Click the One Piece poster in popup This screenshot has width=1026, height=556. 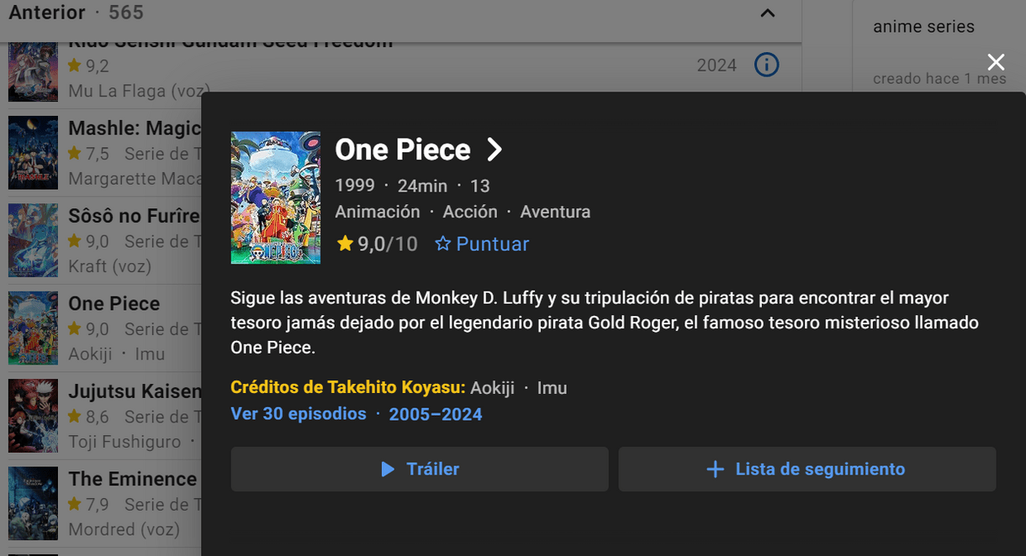[x=276, y=197]
